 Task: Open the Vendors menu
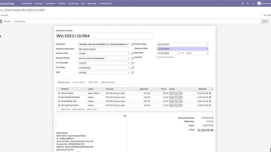coord(62,3)
